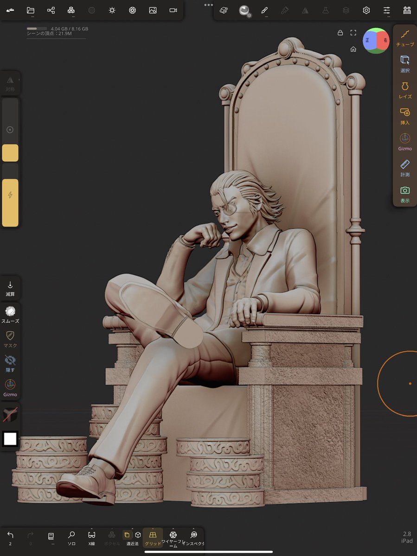The image size is (417, 556).
Task: Click the 2.8 iPad version label
Action: [406, 537]
